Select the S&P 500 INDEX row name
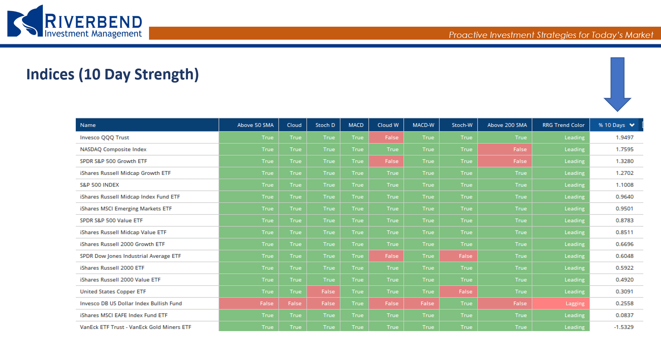661x343 pixels. [99, 185]
